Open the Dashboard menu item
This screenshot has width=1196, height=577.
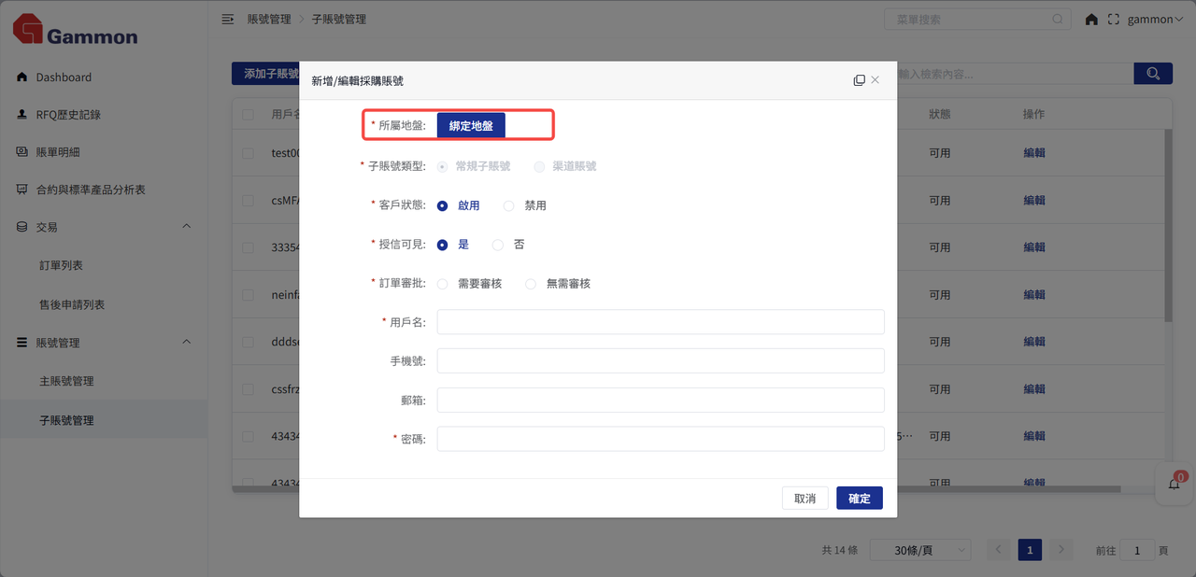pos(64,77)
